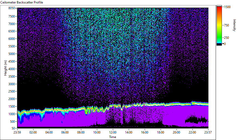Viewport: 237px width, 140px height.
Task: Click the black gap in backscatter near 22:00
Action: click(x=196, y=119)
